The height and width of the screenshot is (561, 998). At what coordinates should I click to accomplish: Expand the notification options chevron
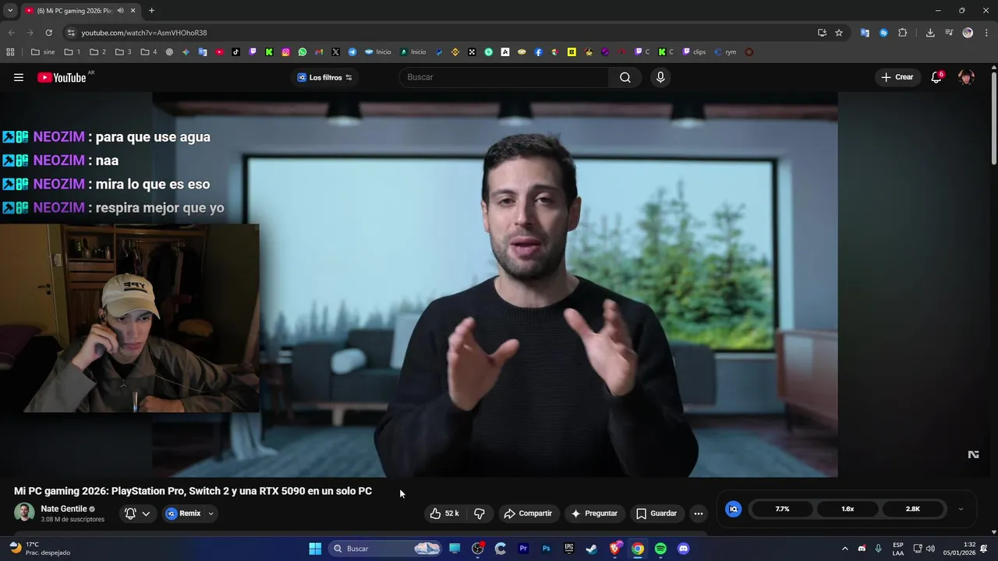[146, 513]
